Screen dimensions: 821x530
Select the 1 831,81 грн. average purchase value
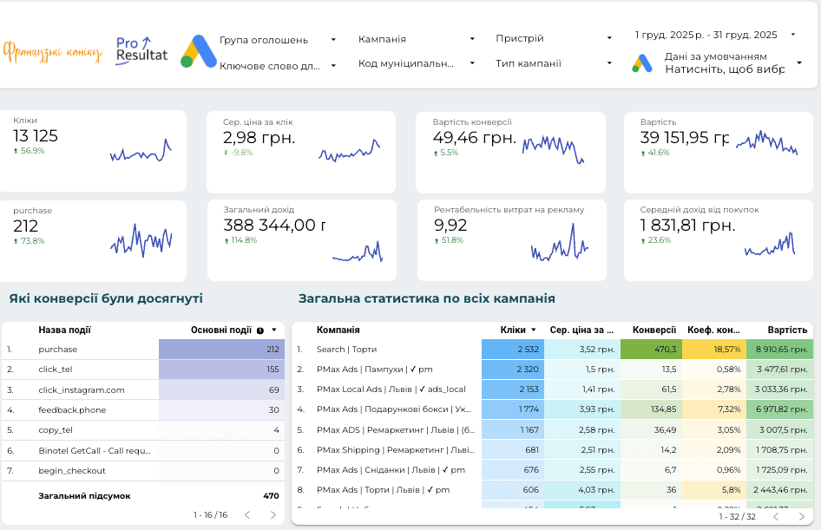coord(687,225)
